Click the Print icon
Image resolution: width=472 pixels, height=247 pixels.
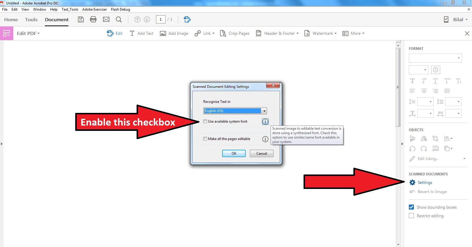coord(93,19)
